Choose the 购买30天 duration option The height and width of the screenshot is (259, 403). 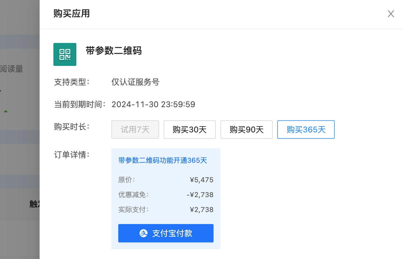(190, 129)
